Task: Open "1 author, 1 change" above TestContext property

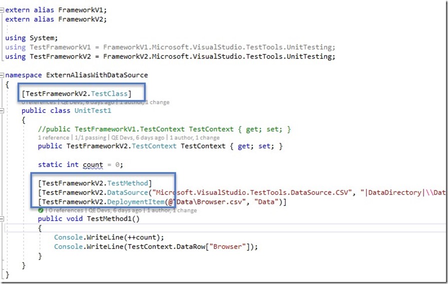Action: tap(194, 137)
